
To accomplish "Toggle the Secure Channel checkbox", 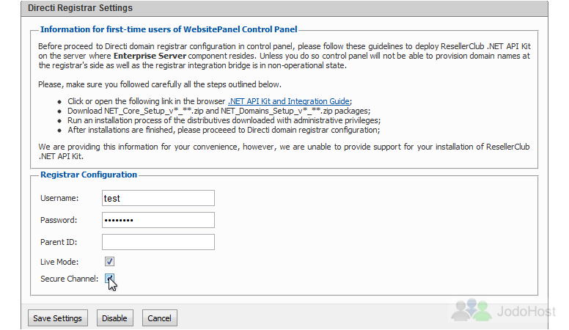I will click(x=109, y=279).
